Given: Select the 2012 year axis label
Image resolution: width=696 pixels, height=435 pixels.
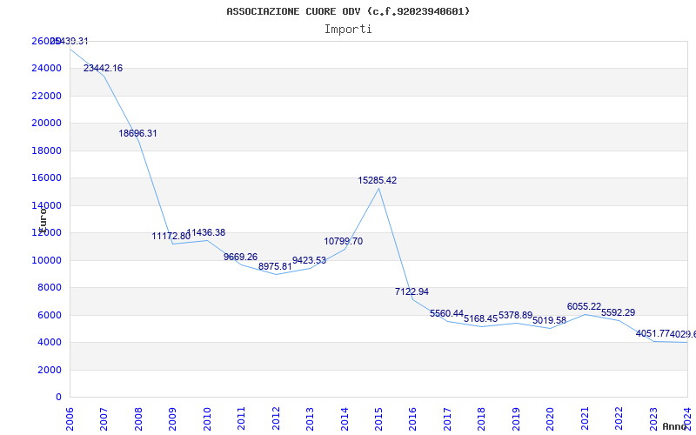Looking at the screenshot, I should coord(276,419).
